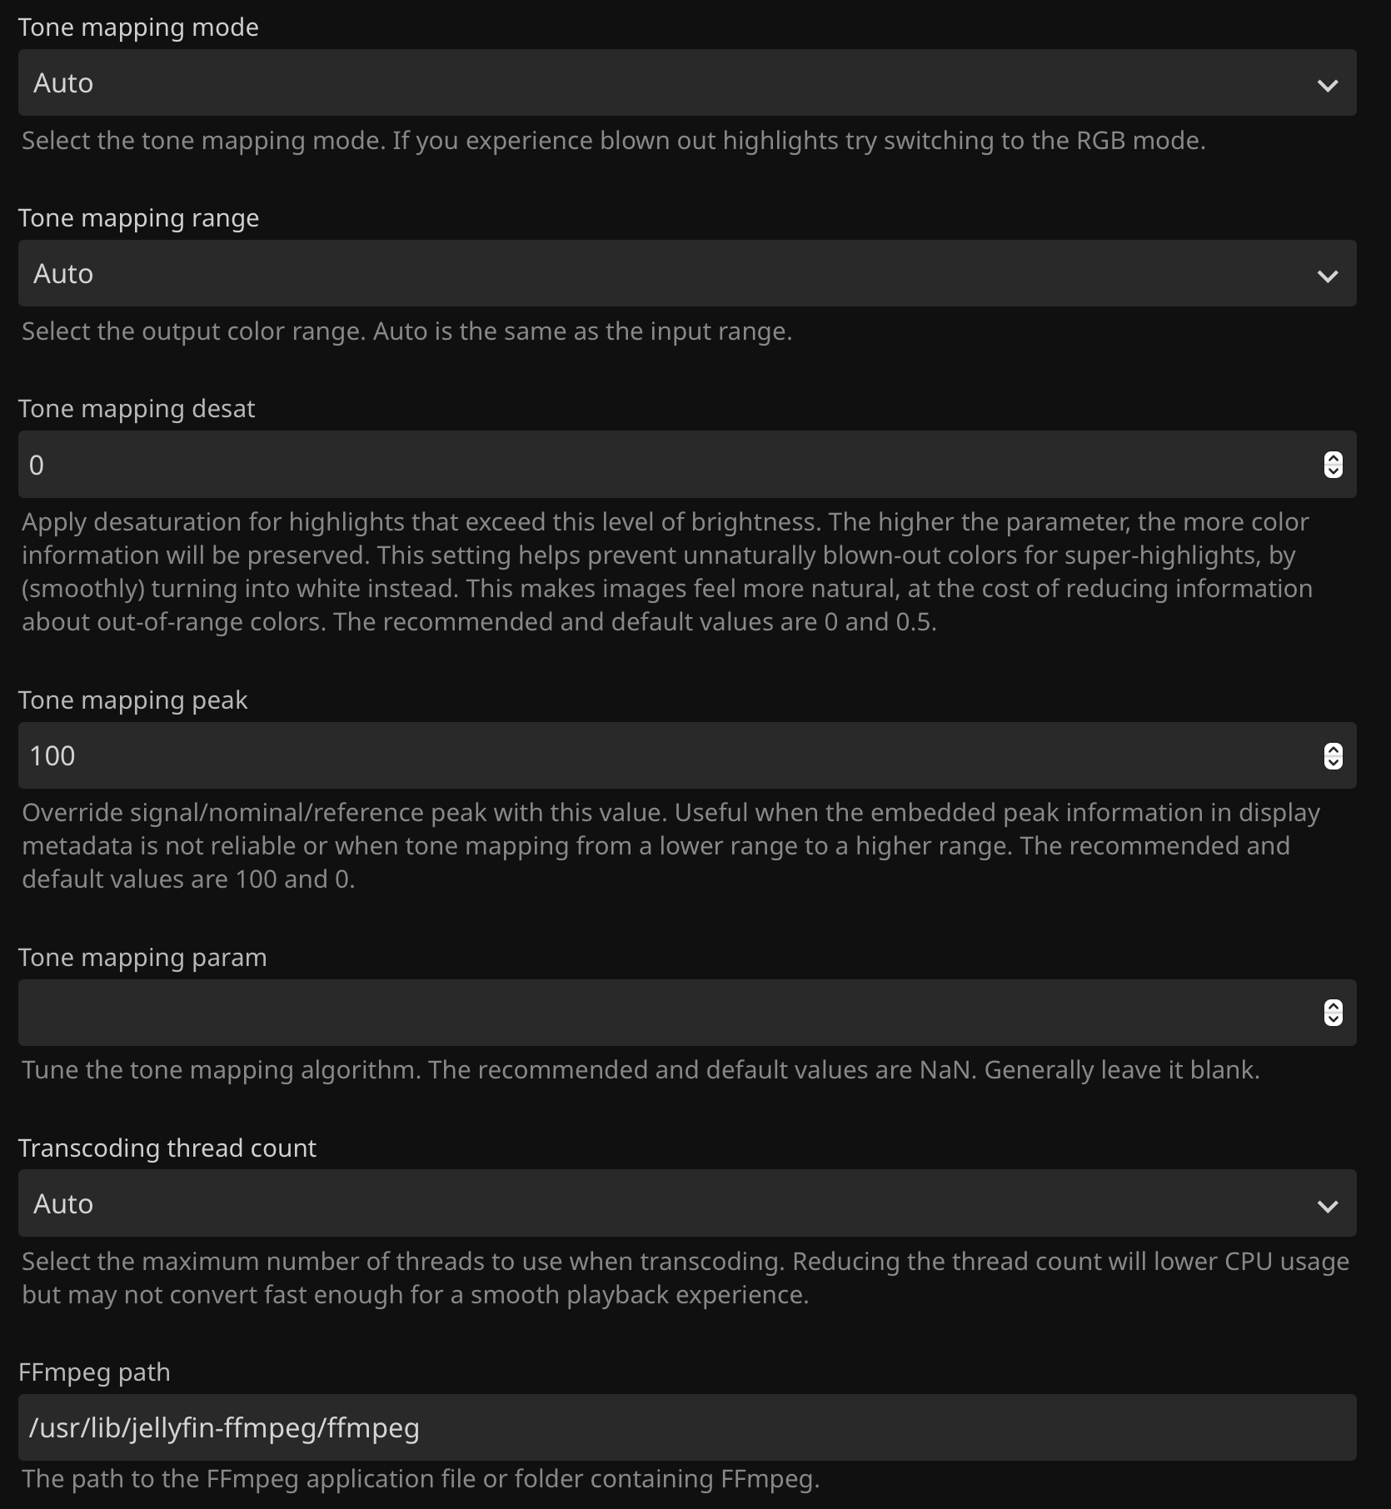Viewport: 1391px width, 1509px height.
Task: Click the "Transcoding thread count" label
Action: (167, 1148)
